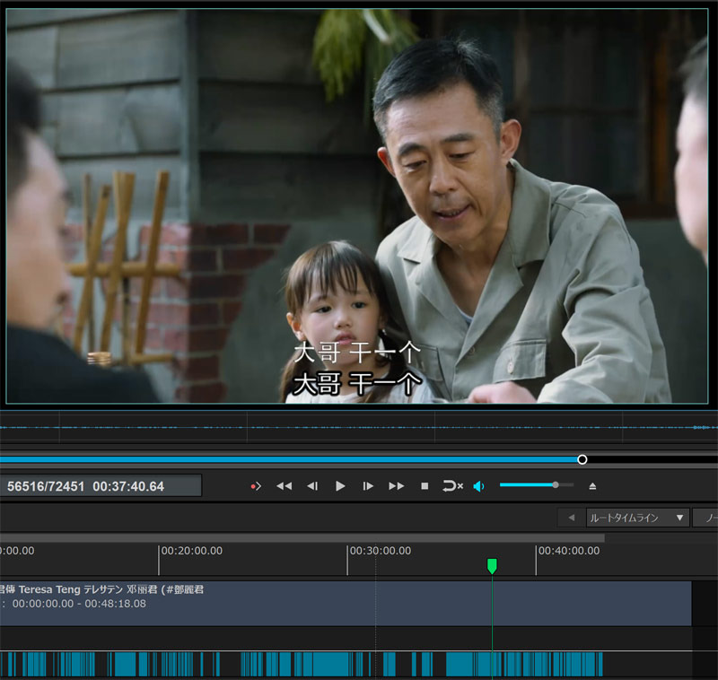Click the 00:40:00.00 mark on the ruler
The width and height of the screenshot is (718, 680).
point(569,551)
